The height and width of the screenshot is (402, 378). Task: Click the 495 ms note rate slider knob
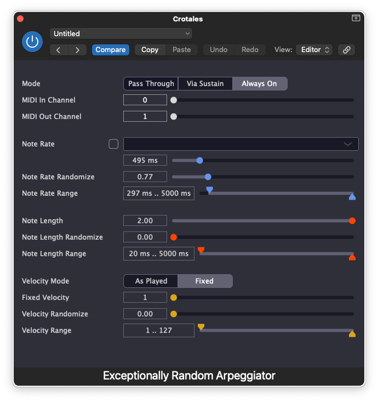click(x=200, y=161)
